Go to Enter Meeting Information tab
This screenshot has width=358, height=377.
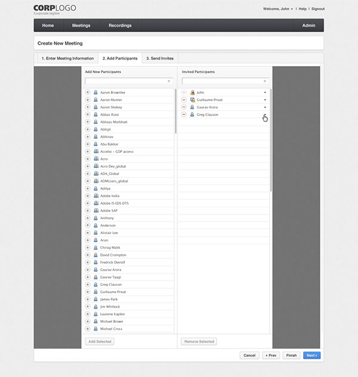(67, 58)
